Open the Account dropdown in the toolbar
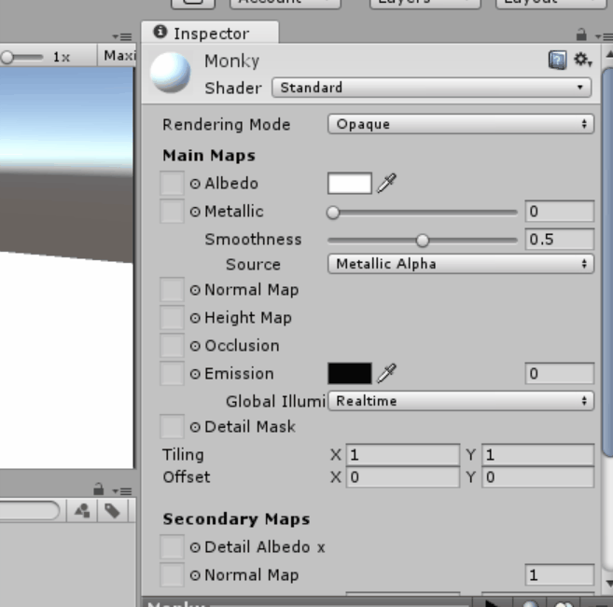This screenshot has height=607, width=613. coord(286,3)
